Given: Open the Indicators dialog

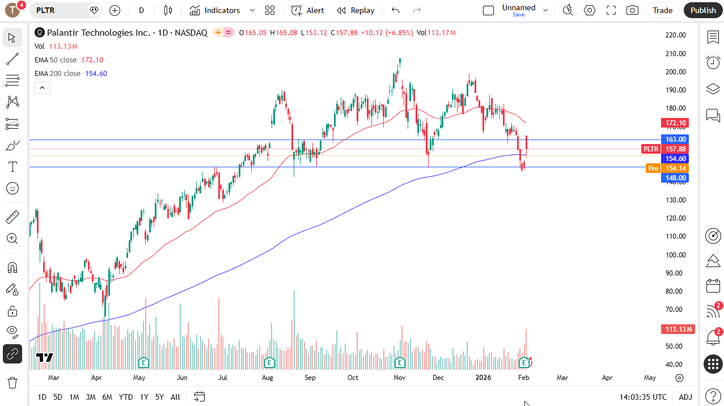Looking at the screenshot, I should click(x=215, y=10).
